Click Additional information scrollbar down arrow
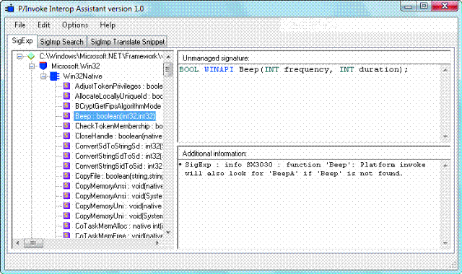Screen dimensions: 462x274 click(x=445, y=243)
